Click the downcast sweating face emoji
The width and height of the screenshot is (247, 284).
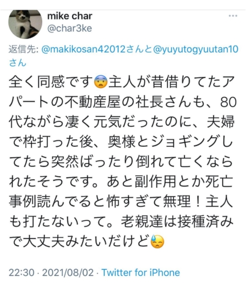point(158,241)
